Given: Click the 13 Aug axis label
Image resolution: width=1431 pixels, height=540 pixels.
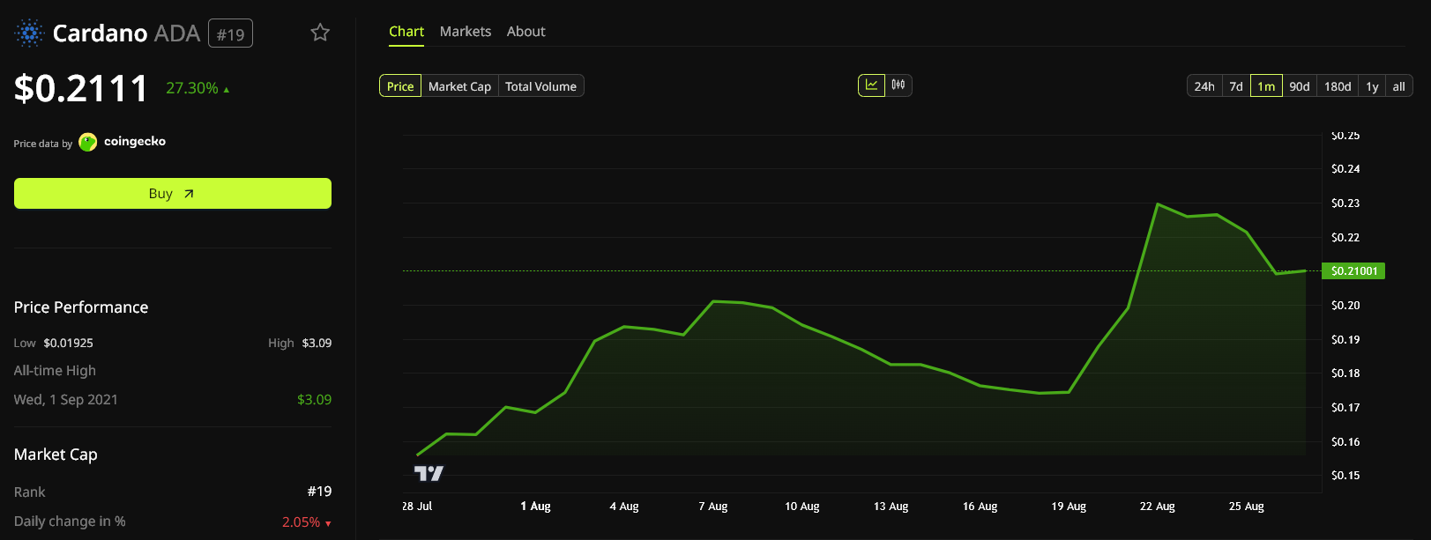Looking at the screenshot, I should pos(891,507).
